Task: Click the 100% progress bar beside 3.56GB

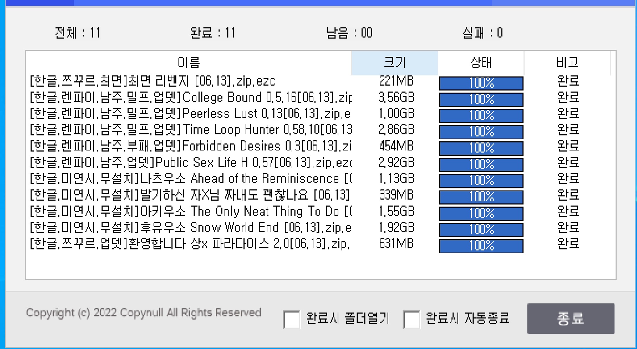Action: pos(481,100)
